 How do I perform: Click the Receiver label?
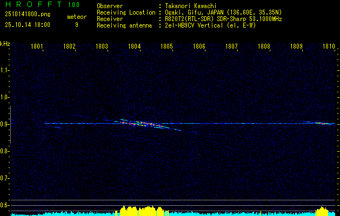pos(110,19)
